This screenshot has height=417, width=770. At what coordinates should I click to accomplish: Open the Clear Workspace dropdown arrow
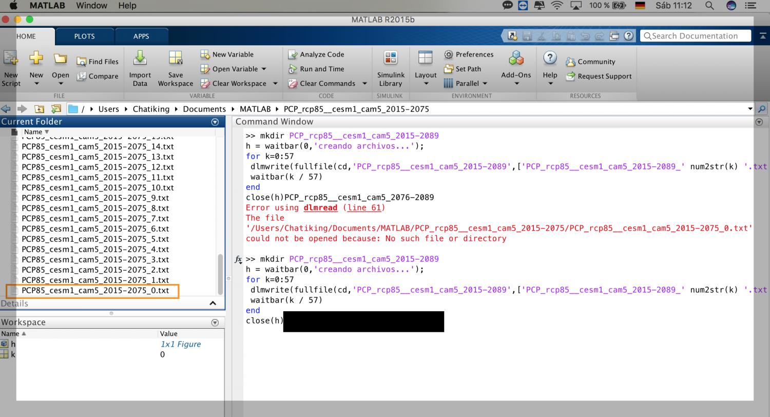275,83
